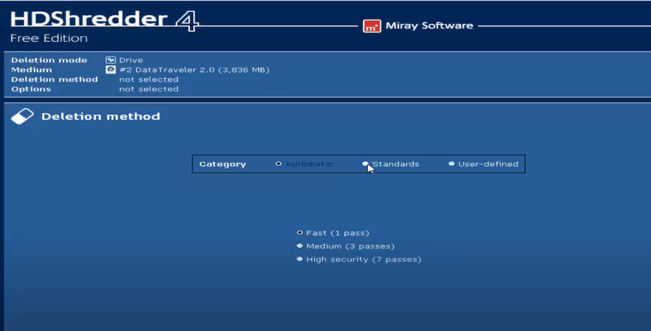Click 'not selected' next to Deletion method

click(x=148, y=79)
